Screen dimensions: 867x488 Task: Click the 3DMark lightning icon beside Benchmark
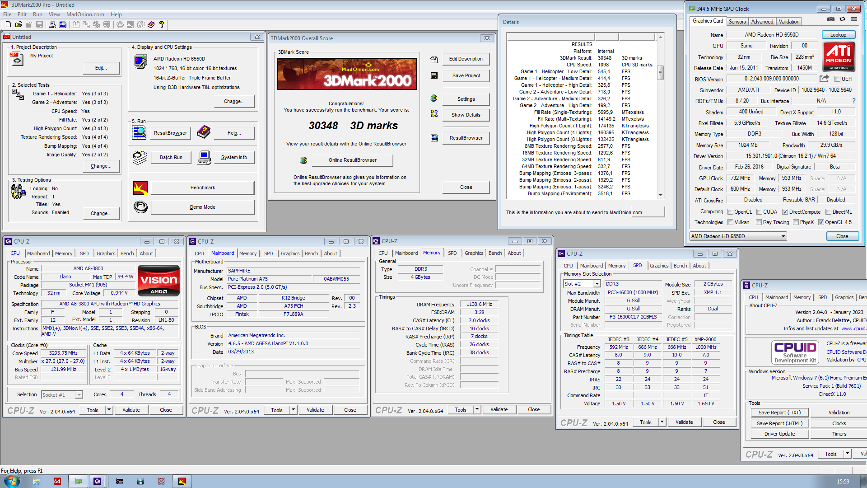[140, 188]
